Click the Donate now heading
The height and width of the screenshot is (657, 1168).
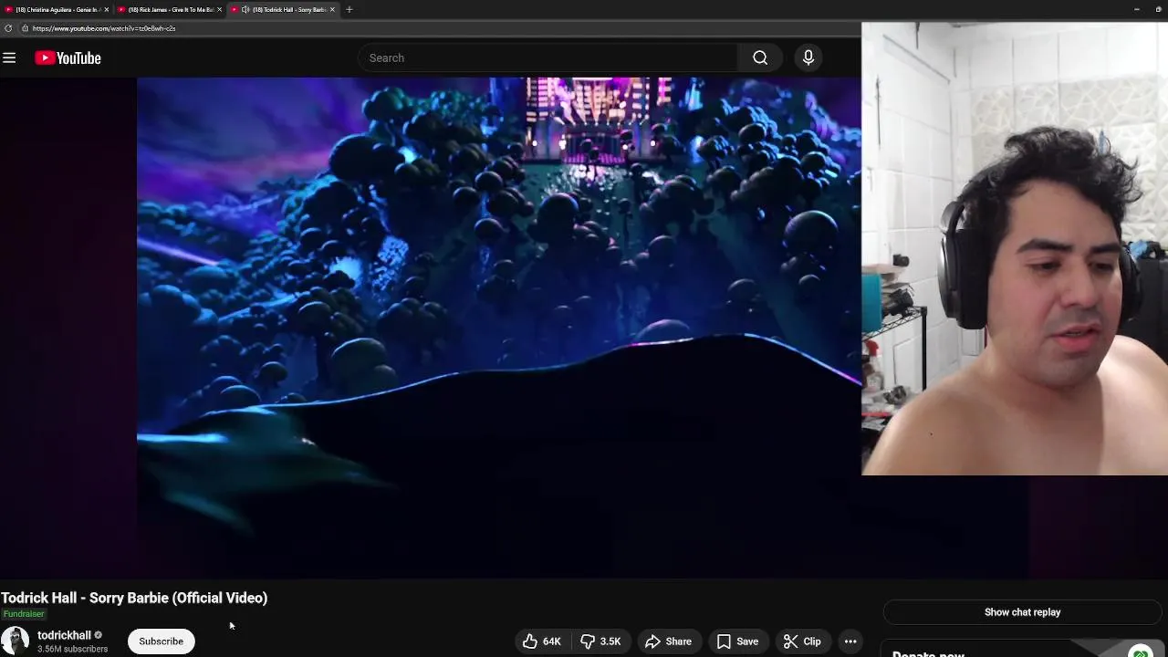click(x=928, y=653)
